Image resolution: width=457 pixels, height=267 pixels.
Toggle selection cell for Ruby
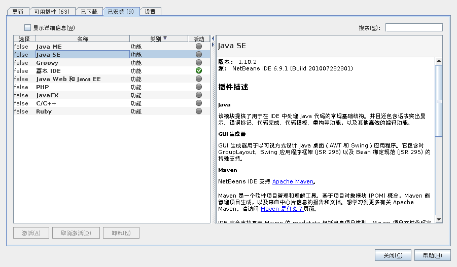24,111
